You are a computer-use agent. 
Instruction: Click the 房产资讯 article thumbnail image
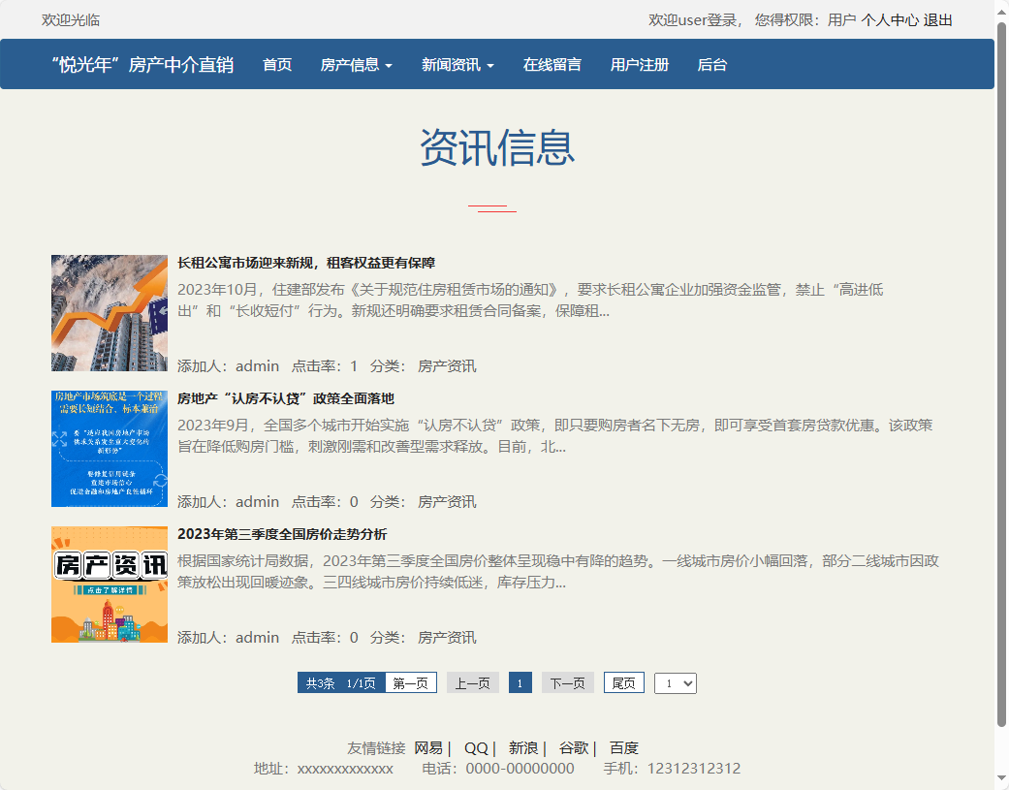(110, 585)
